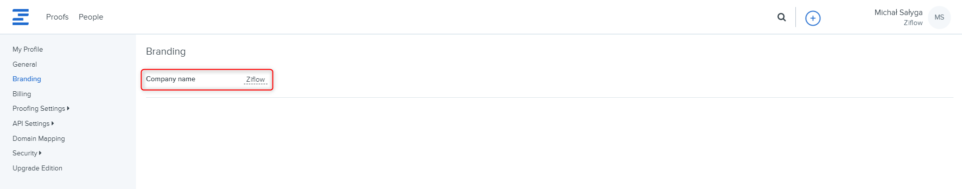Click the Company name label
This screenshot has height=189, width=962.
pyautogui.click(x=171, y=79)
